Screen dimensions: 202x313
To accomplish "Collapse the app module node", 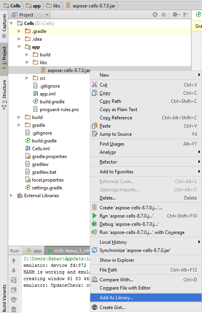I will coord(19,47).
